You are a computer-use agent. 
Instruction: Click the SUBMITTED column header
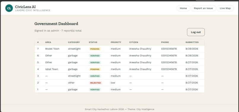click(192, 42)
